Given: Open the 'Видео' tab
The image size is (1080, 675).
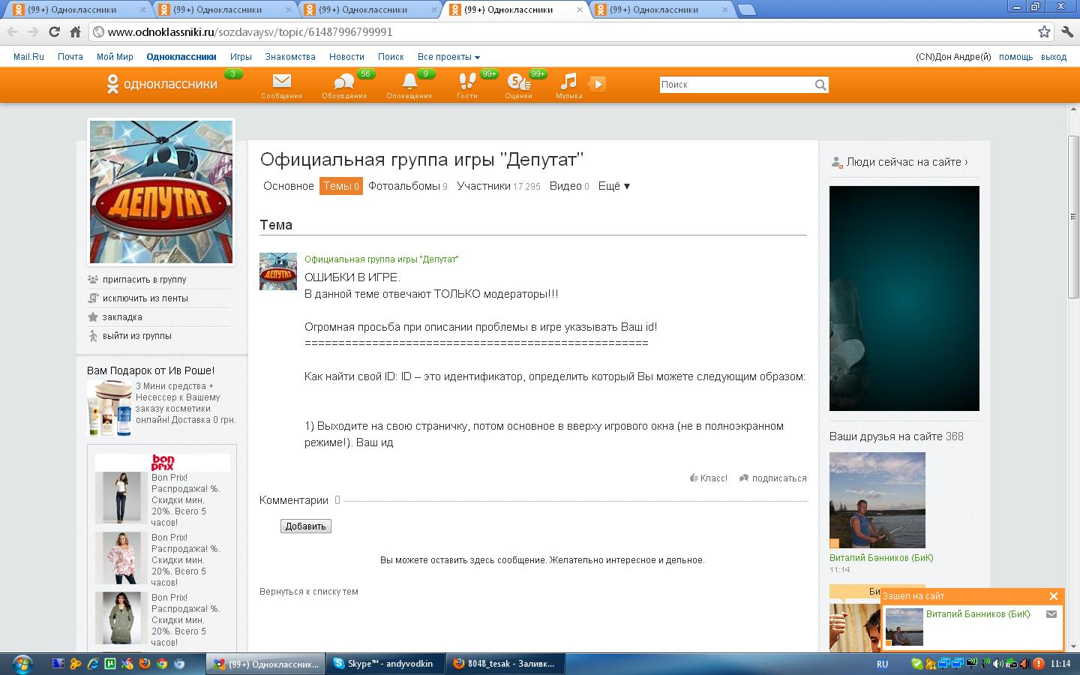Looking at the screenshot, I should tap(569, 186).
